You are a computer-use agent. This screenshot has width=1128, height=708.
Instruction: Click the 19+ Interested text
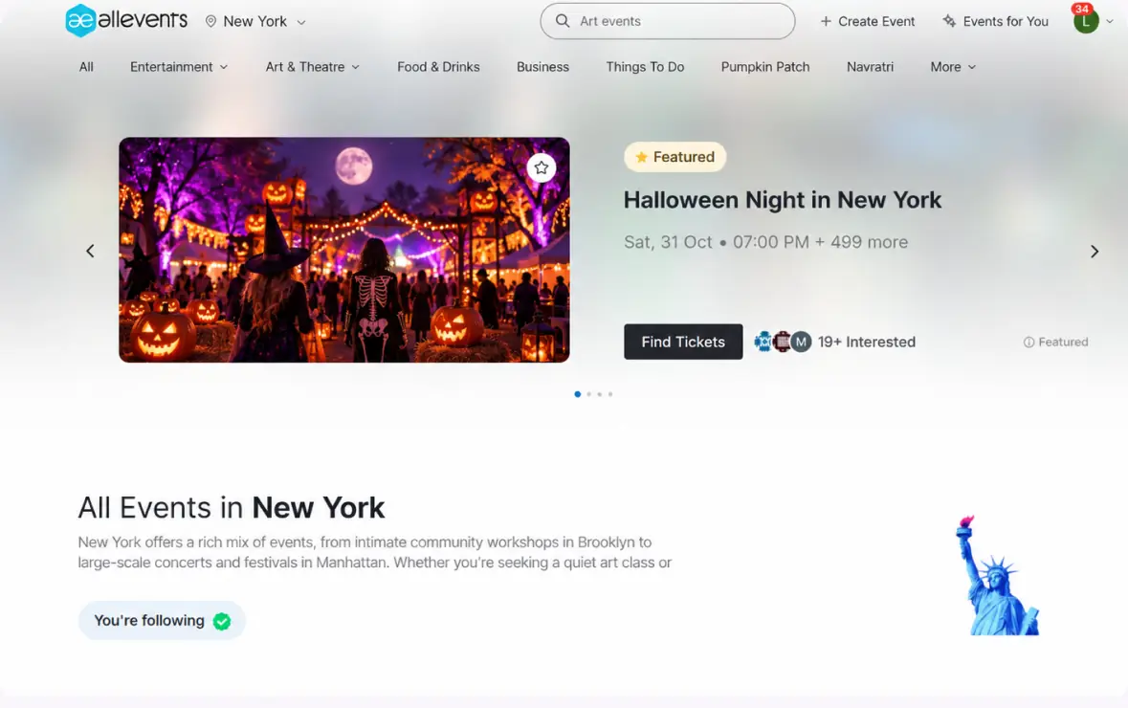866,342
